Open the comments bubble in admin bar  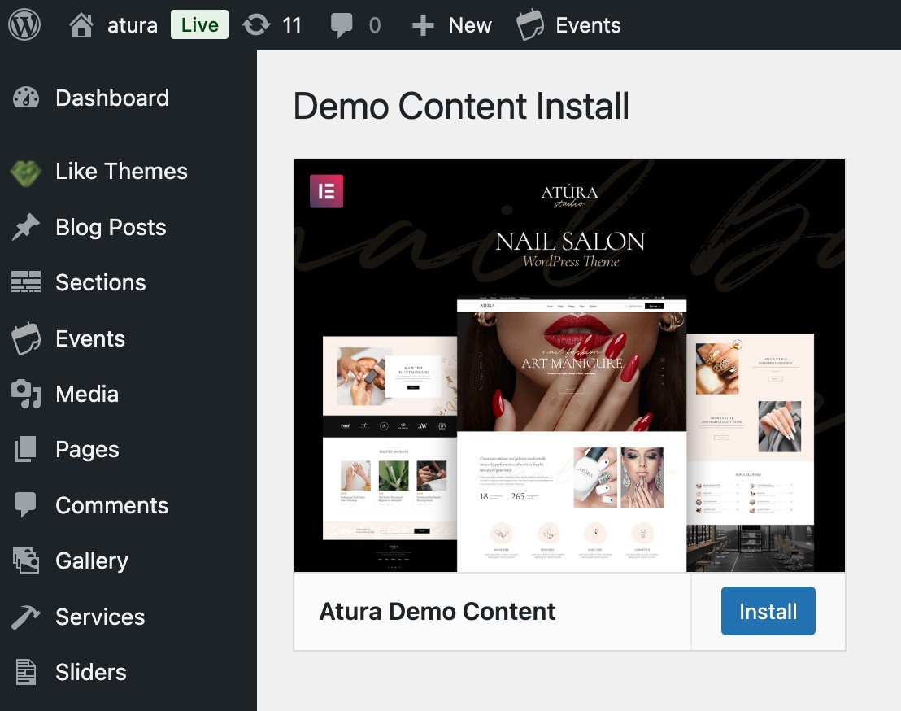coord(342,26)
